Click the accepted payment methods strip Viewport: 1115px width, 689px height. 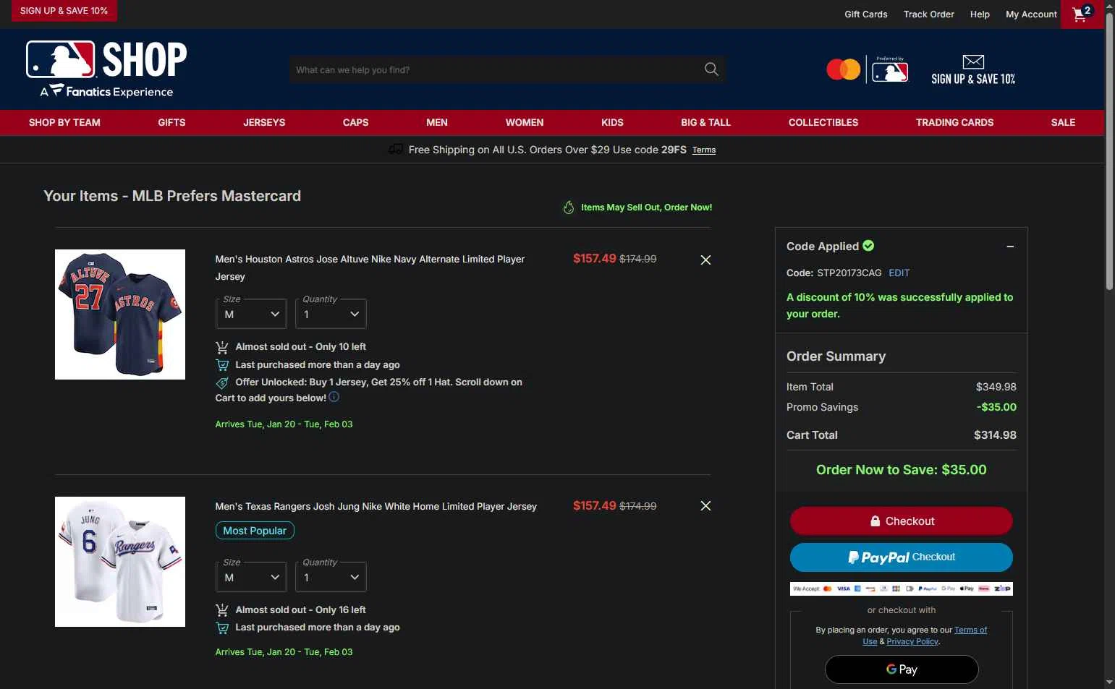click(x=901, y=589)
